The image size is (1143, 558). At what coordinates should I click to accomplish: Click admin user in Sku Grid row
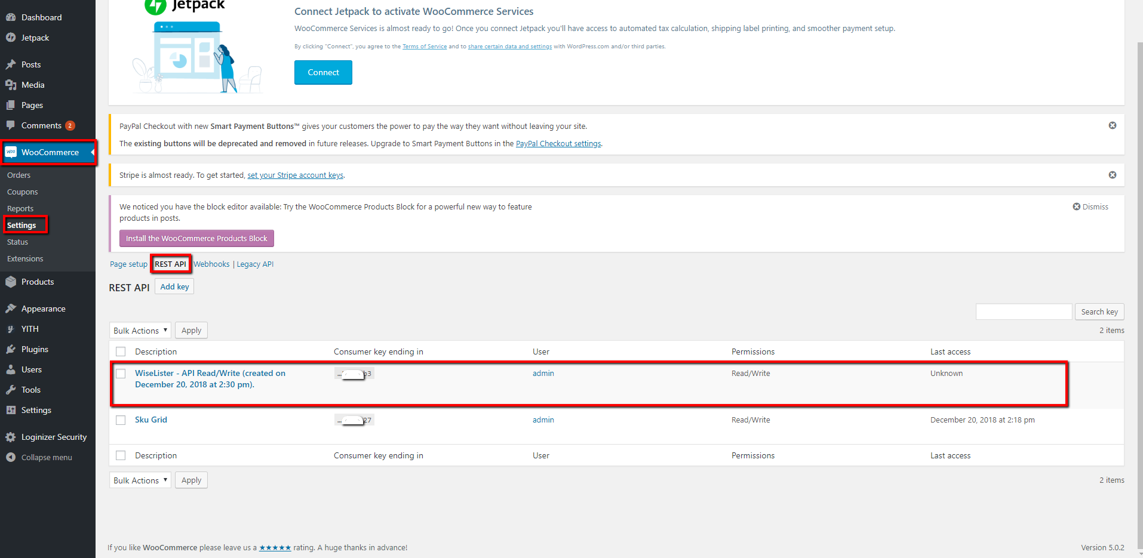pos(543,420)
